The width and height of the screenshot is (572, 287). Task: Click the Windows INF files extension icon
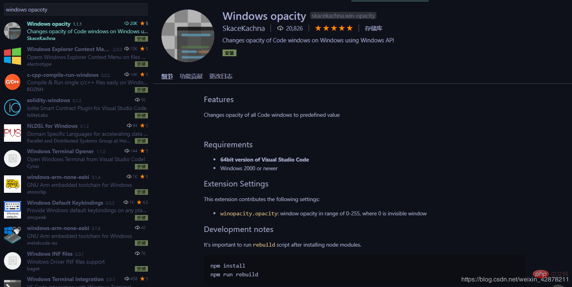coord(12,261)
